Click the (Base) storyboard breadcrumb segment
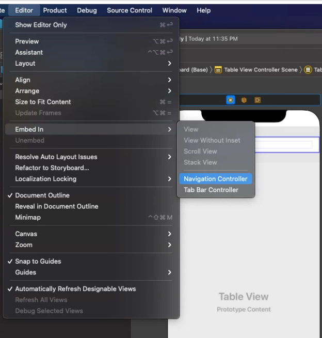 coord(194,70)
